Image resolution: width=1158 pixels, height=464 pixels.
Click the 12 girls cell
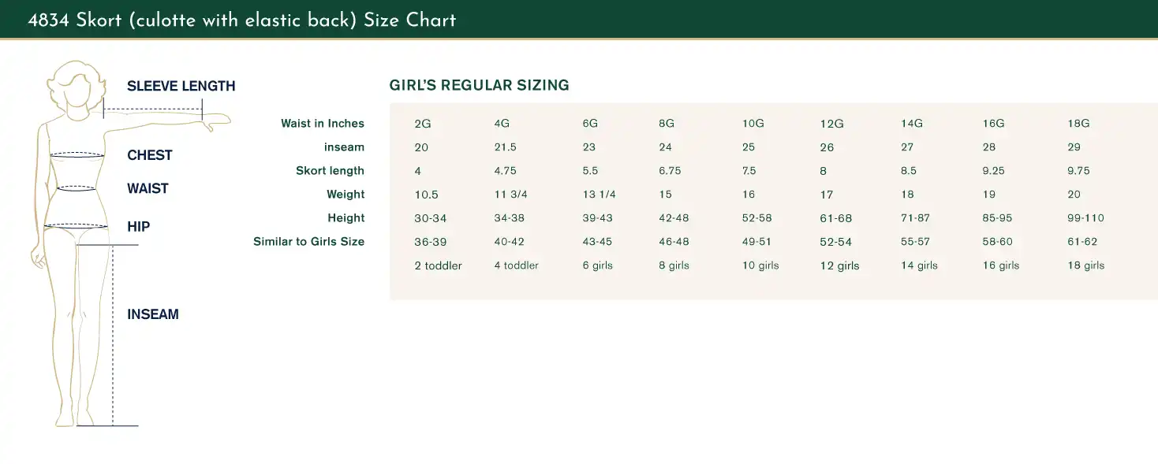coord(839,265)
